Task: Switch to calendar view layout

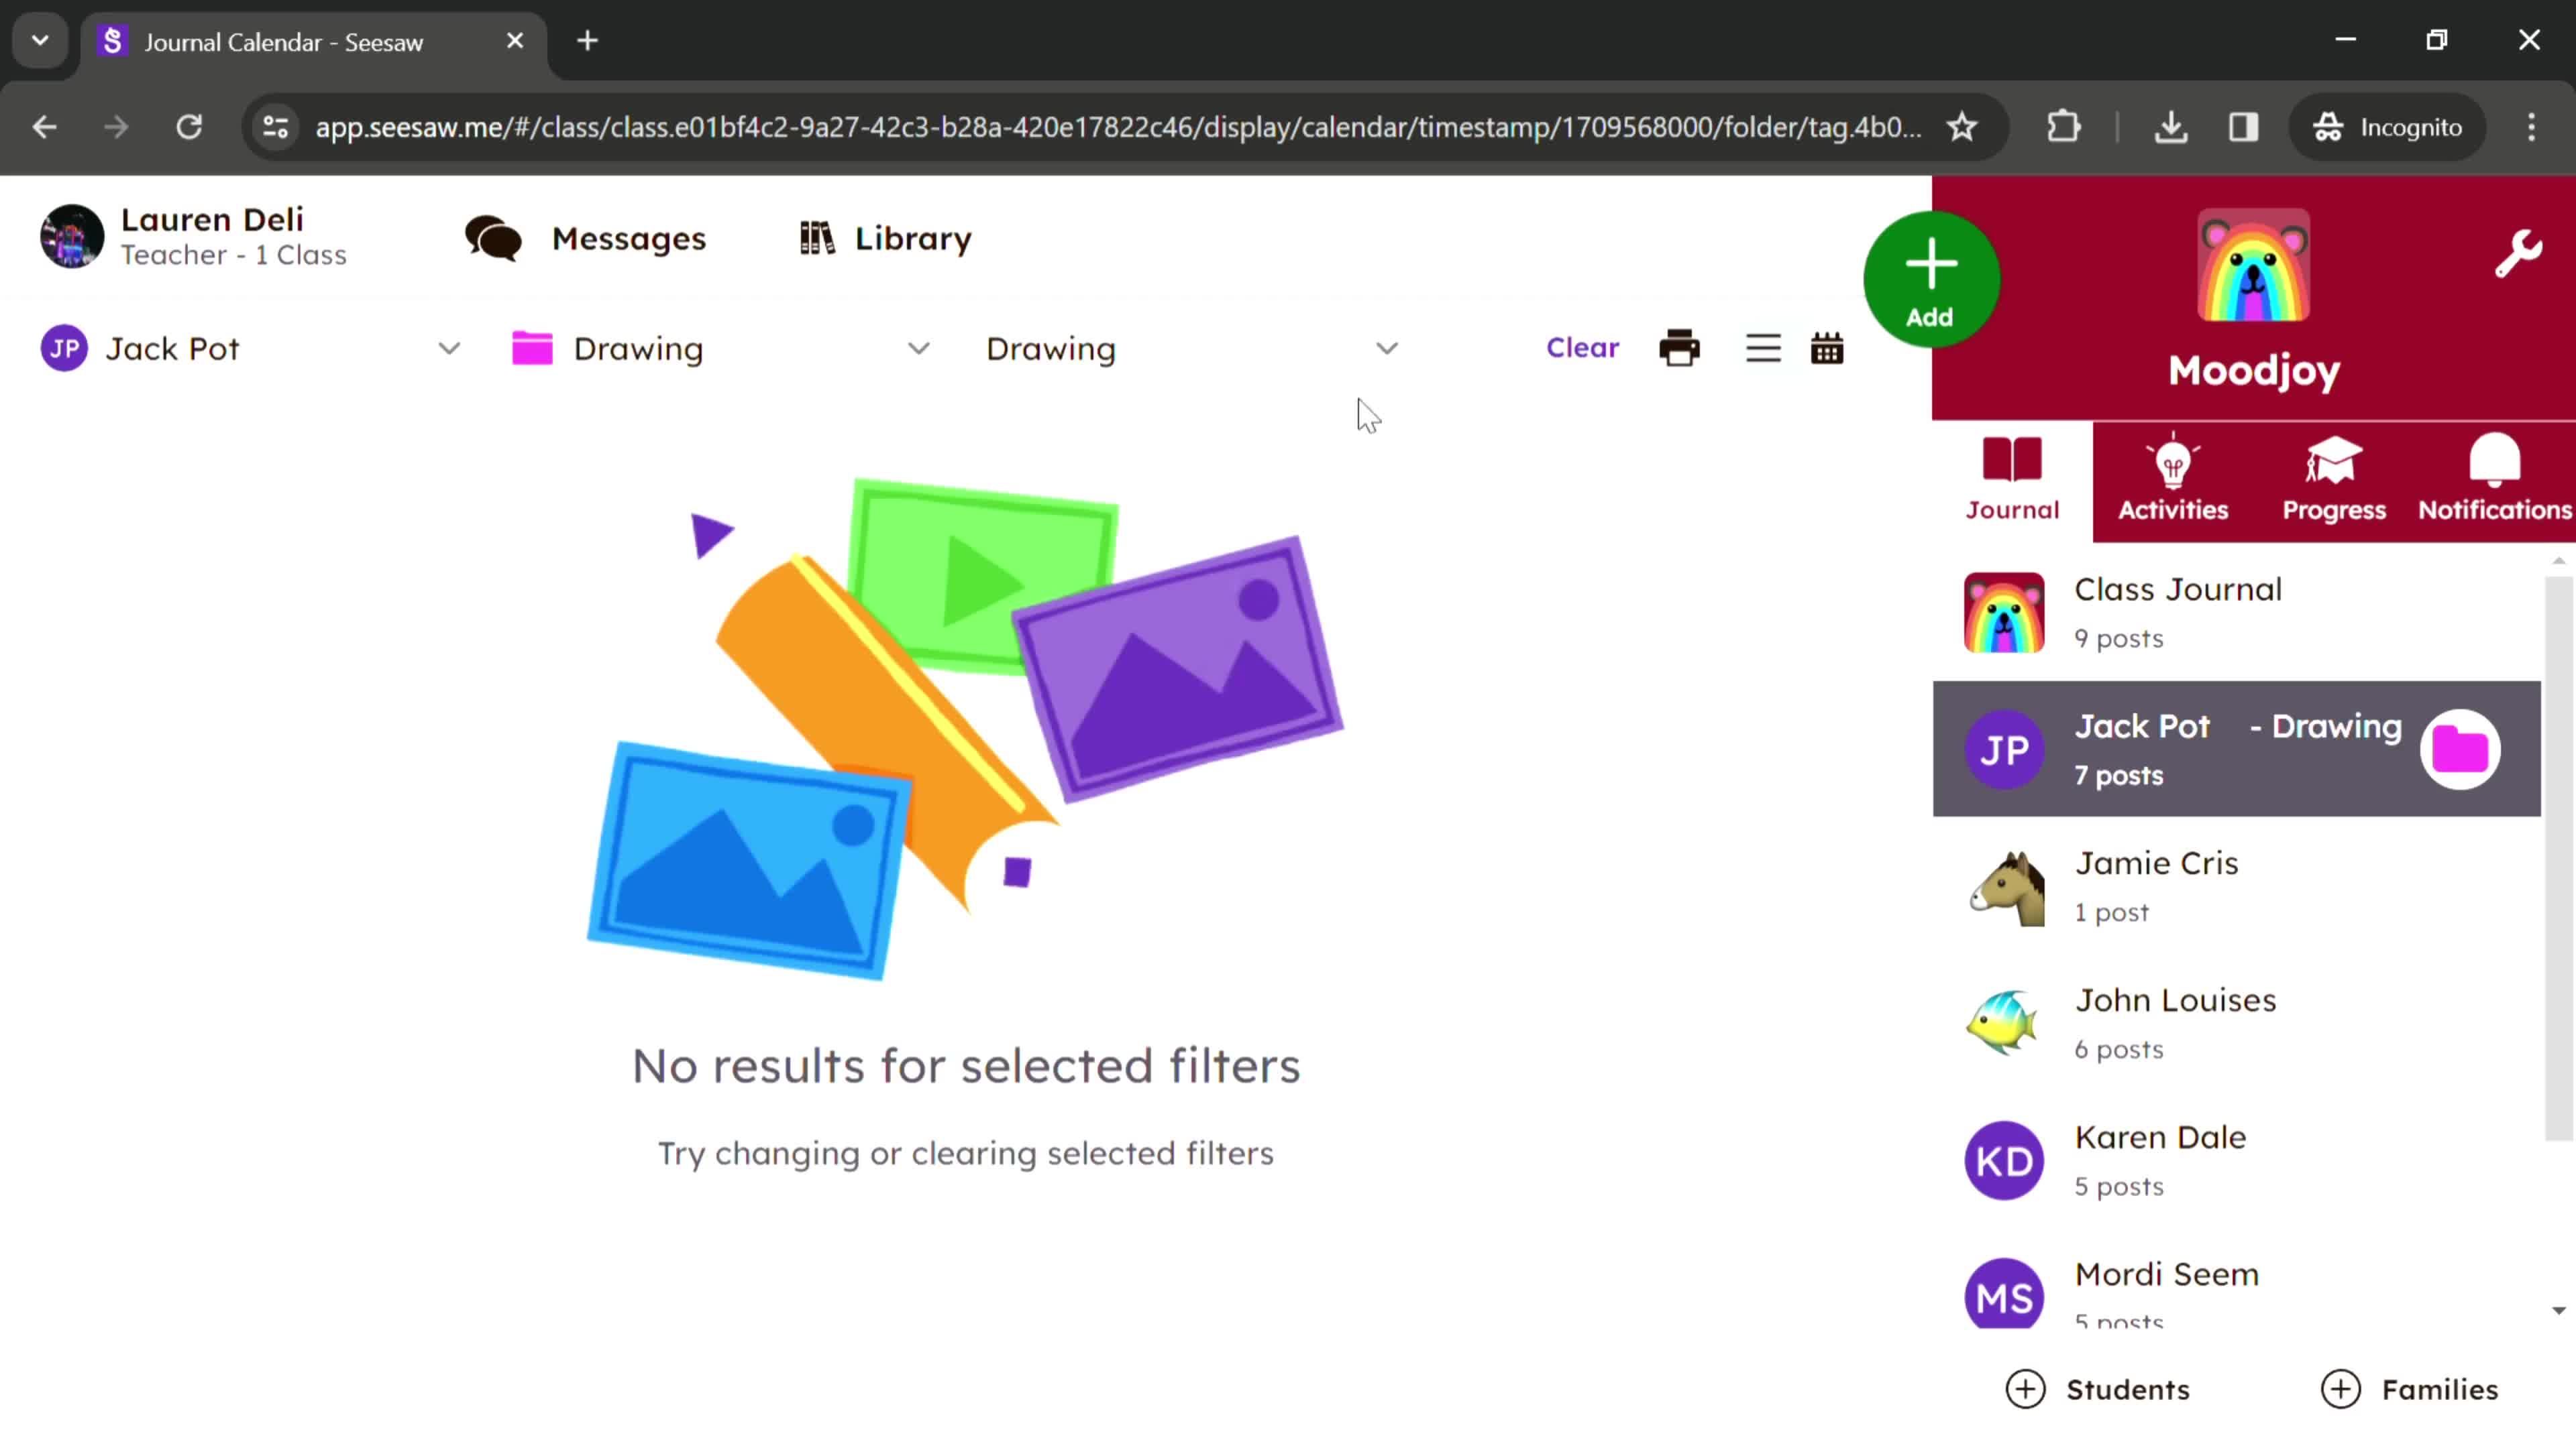Action: pos(1827,349)
